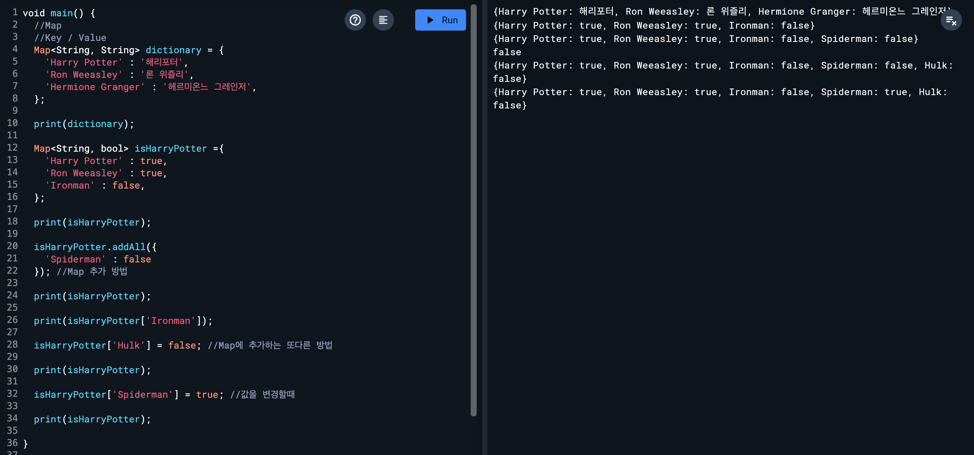This screenshot has width=974, height=455.
Task: Click print(isHarryPotter) on line 34
Action: 92,419
